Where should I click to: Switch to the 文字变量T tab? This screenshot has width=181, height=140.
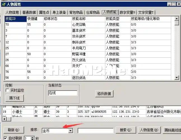[x=146, y=12]
